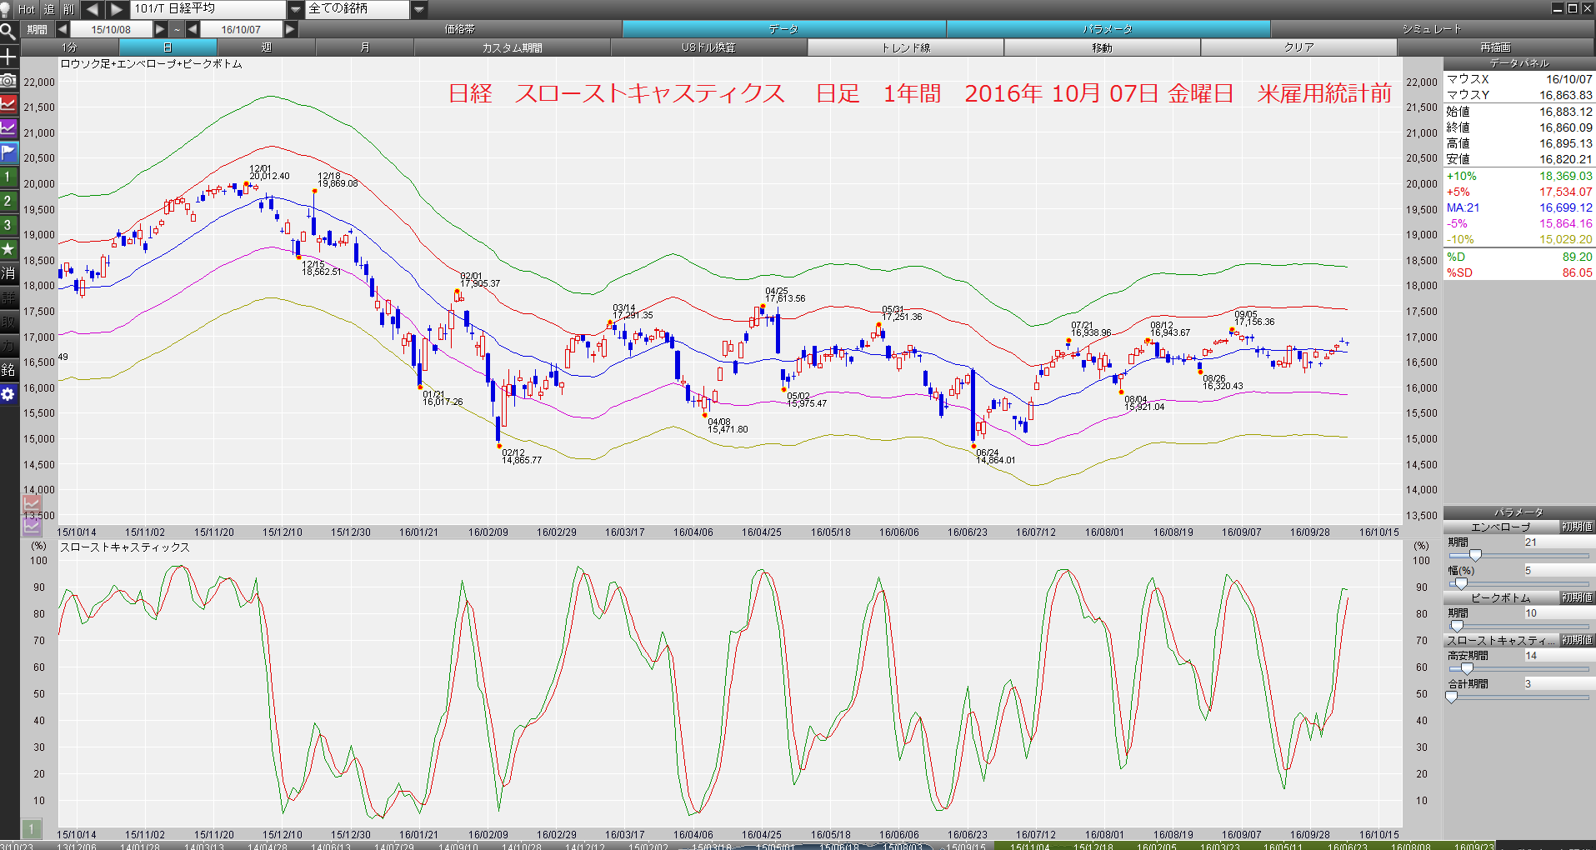Click the エンベロープ 期間 slider handle
The image size is (1596, 850).
(x=1475, y=555)
